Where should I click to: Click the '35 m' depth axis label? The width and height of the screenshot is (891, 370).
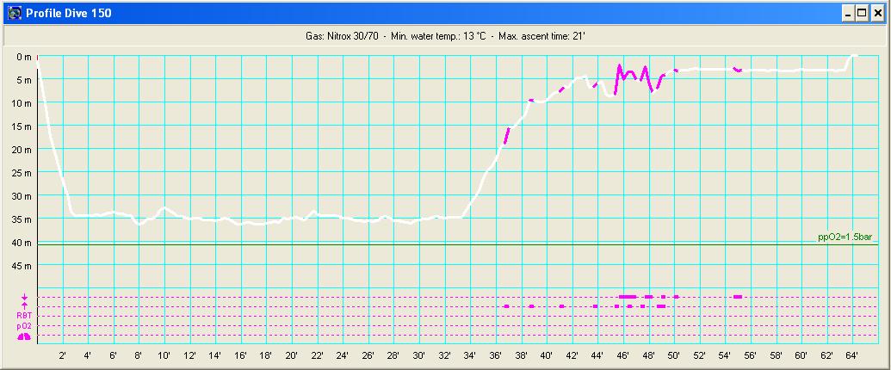[23, 219]
